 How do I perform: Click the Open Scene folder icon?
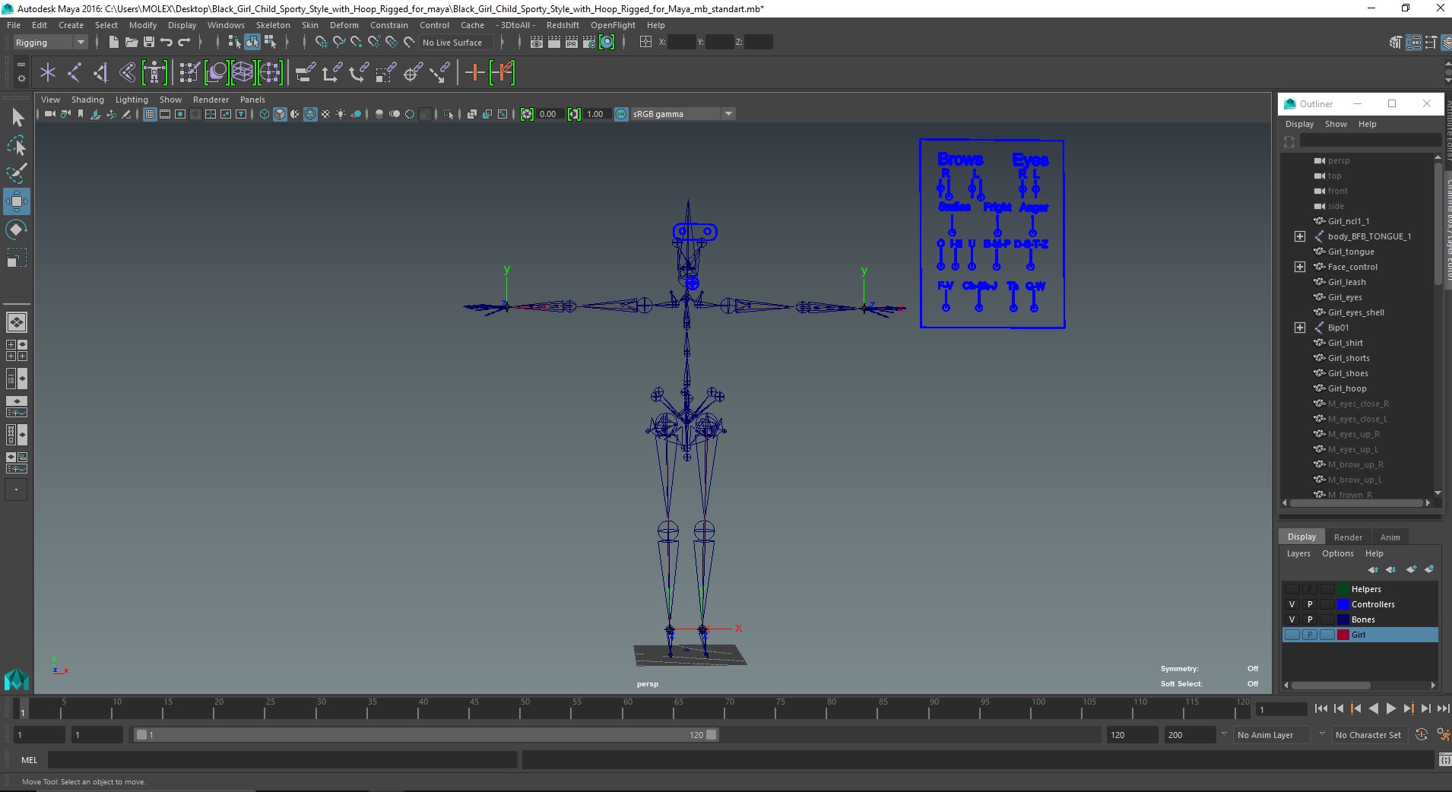131,43
